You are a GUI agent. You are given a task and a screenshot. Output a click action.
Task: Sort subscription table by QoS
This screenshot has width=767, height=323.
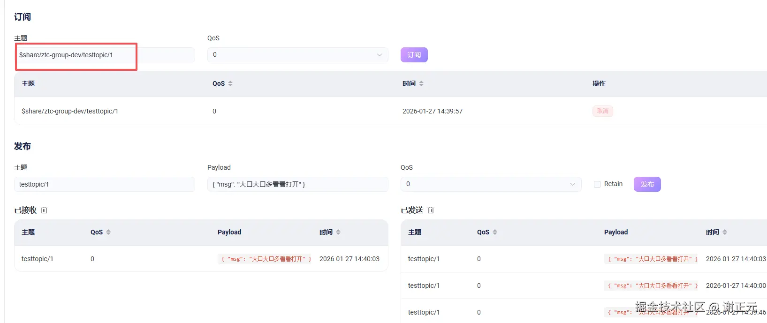point(230,83)
